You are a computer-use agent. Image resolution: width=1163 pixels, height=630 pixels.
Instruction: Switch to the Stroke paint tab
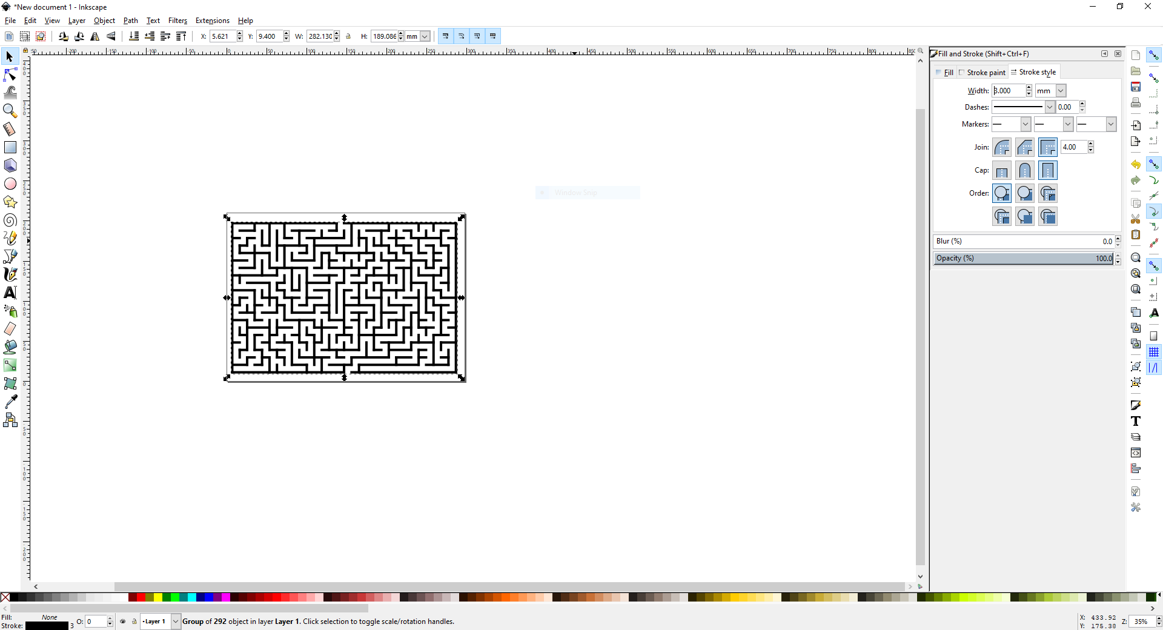click(x=986, y=72)
